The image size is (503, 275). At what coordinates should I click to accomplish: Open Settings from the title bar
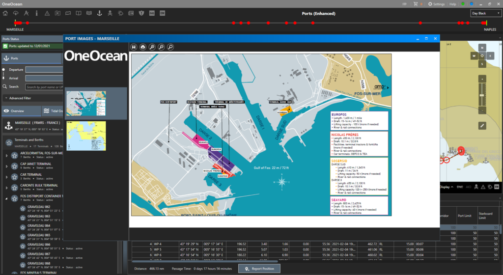tap(436, 4)
